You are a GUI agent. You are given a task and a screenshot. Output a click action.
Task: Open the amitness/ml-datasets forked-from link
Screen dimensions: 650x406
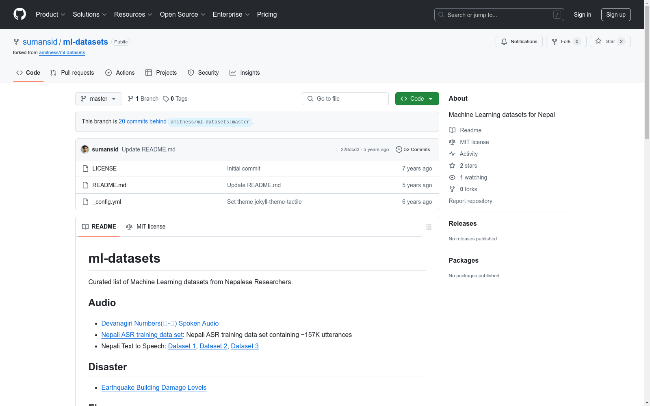coord(62,52)
